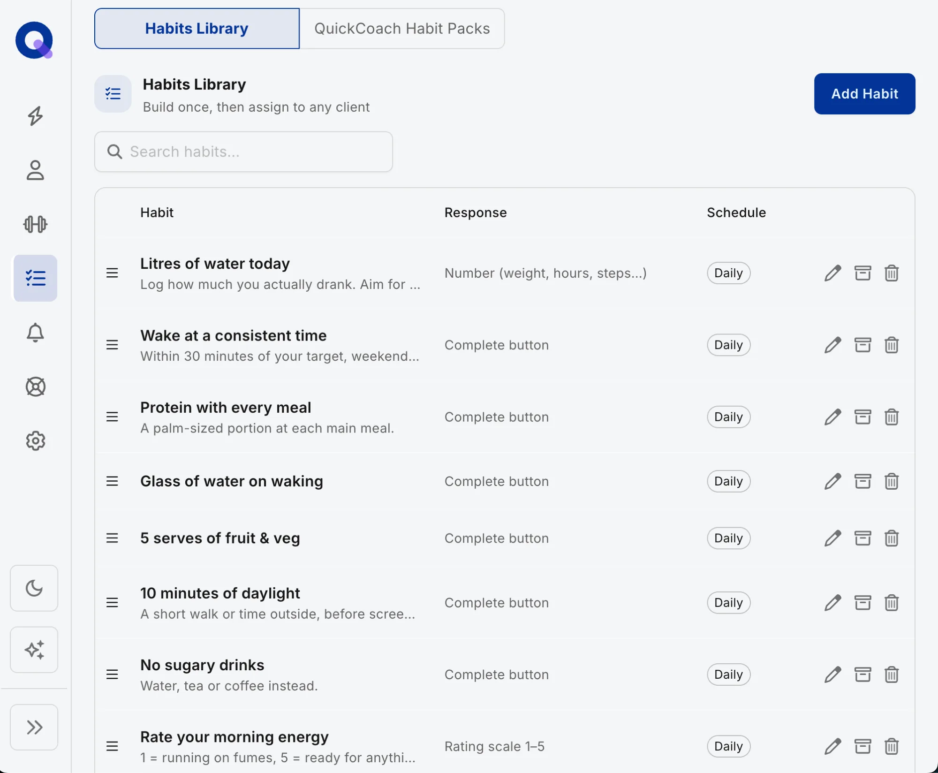Click the Daily badge for Litres of water today
Screen dimensions: 938x773
pos(728,273)
